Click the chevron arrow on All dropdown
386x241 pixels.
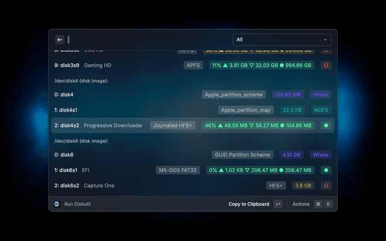coord(326,40)
